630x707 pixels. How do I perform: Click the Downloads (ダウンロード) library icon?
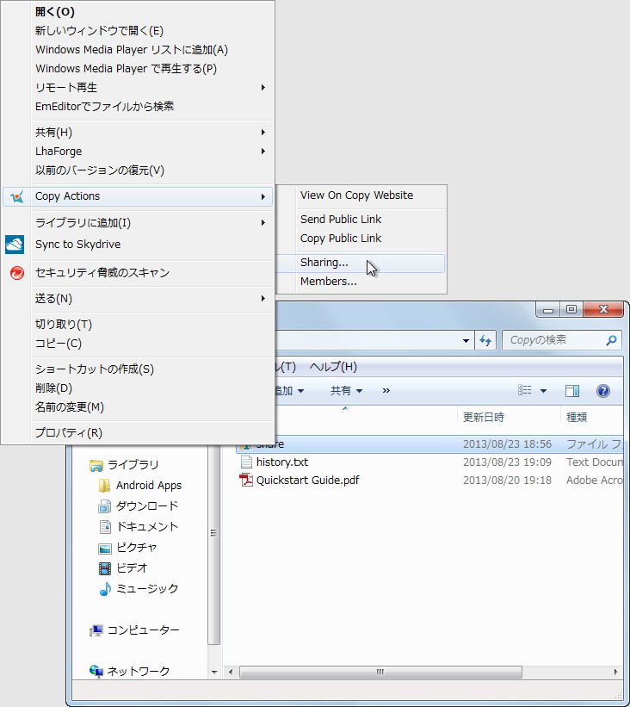click(x=104, y=505)
